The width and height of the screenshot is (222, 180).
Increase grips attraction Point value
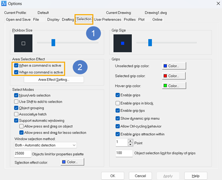click(x=130, y=141)
